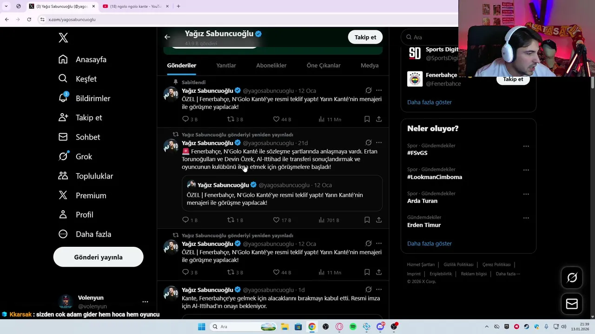Expand Daha fazla menu in sidebar

pos(85,234)
